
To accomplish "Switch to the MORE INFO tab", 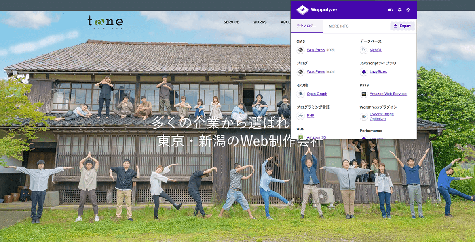I will 338,26.
